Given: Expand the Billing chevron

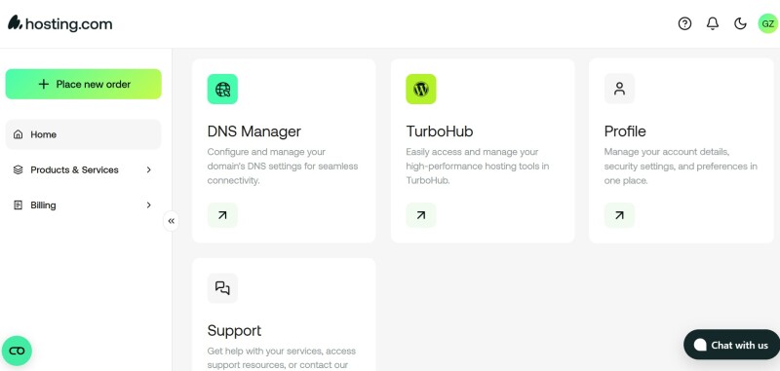Looking at the screenshot, I should pos(149,205).
